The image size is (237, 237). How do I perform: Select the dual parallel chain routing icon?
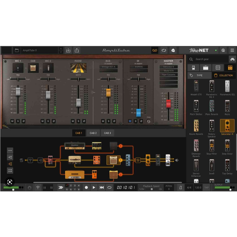10,170
